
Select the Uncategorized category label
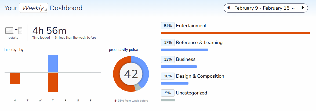[191, 93]
